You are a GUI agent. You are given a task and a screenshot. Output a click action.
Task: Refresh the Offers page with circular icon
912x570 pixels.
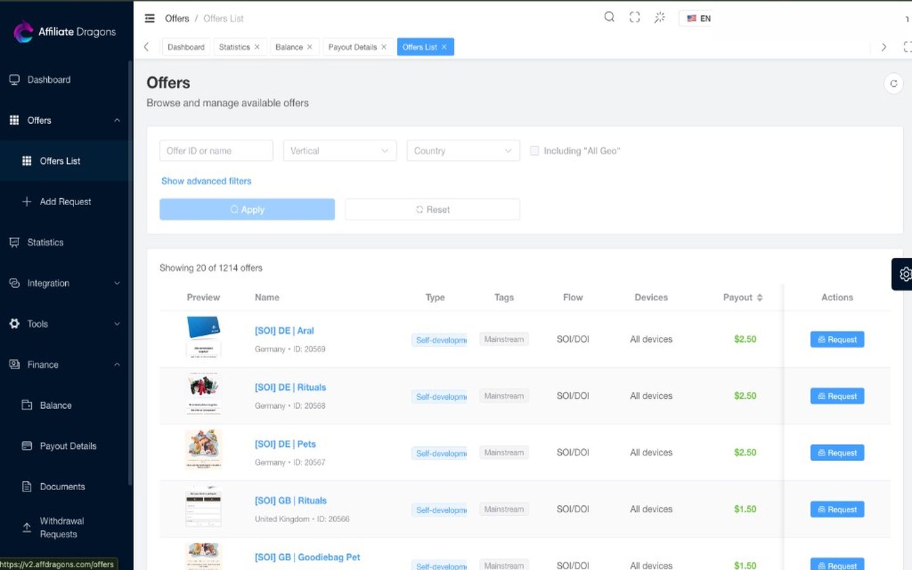coord(894,83)
